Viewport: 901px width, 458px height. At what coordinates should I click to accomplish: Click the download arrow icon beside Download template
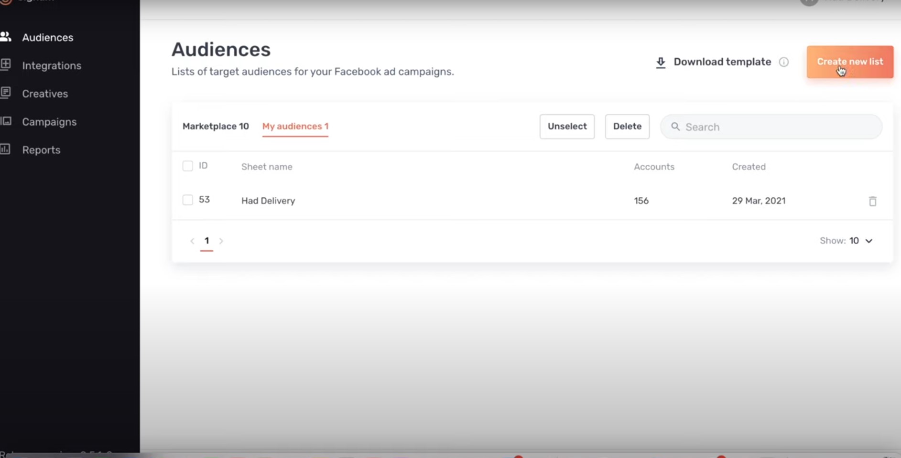pyautogui.click(x=661, y=63)
